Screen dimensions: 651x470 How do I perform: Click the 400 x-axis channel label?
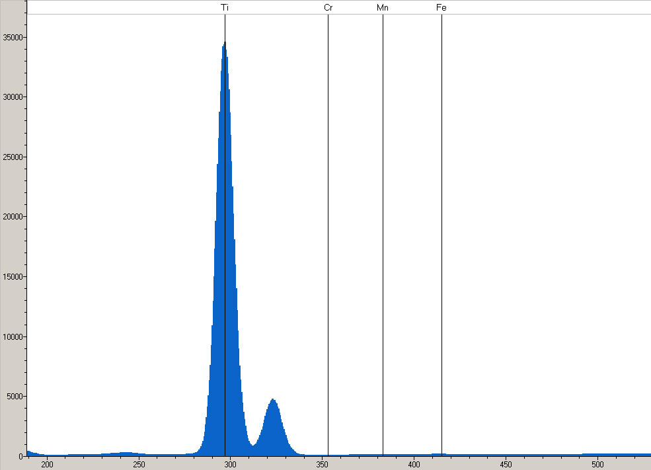[414, 464]
